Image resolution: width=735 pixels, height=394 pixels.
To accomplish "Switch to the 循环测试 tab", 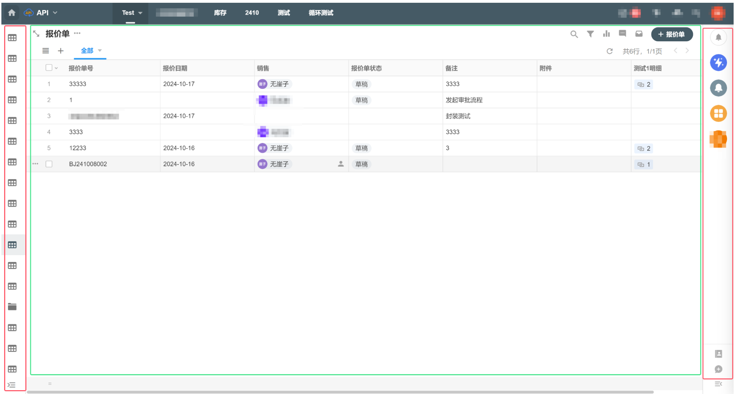I will pos(321,13).
